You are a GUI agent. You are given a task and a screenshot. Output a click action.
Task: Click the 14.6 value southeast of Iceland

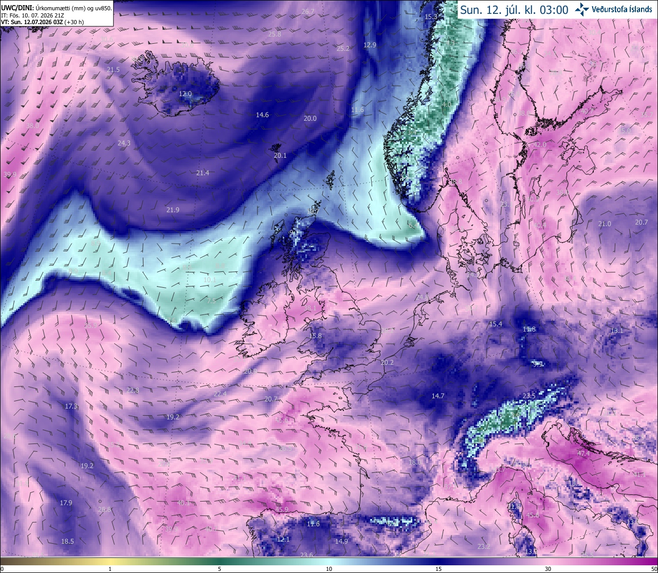point(262,115)
